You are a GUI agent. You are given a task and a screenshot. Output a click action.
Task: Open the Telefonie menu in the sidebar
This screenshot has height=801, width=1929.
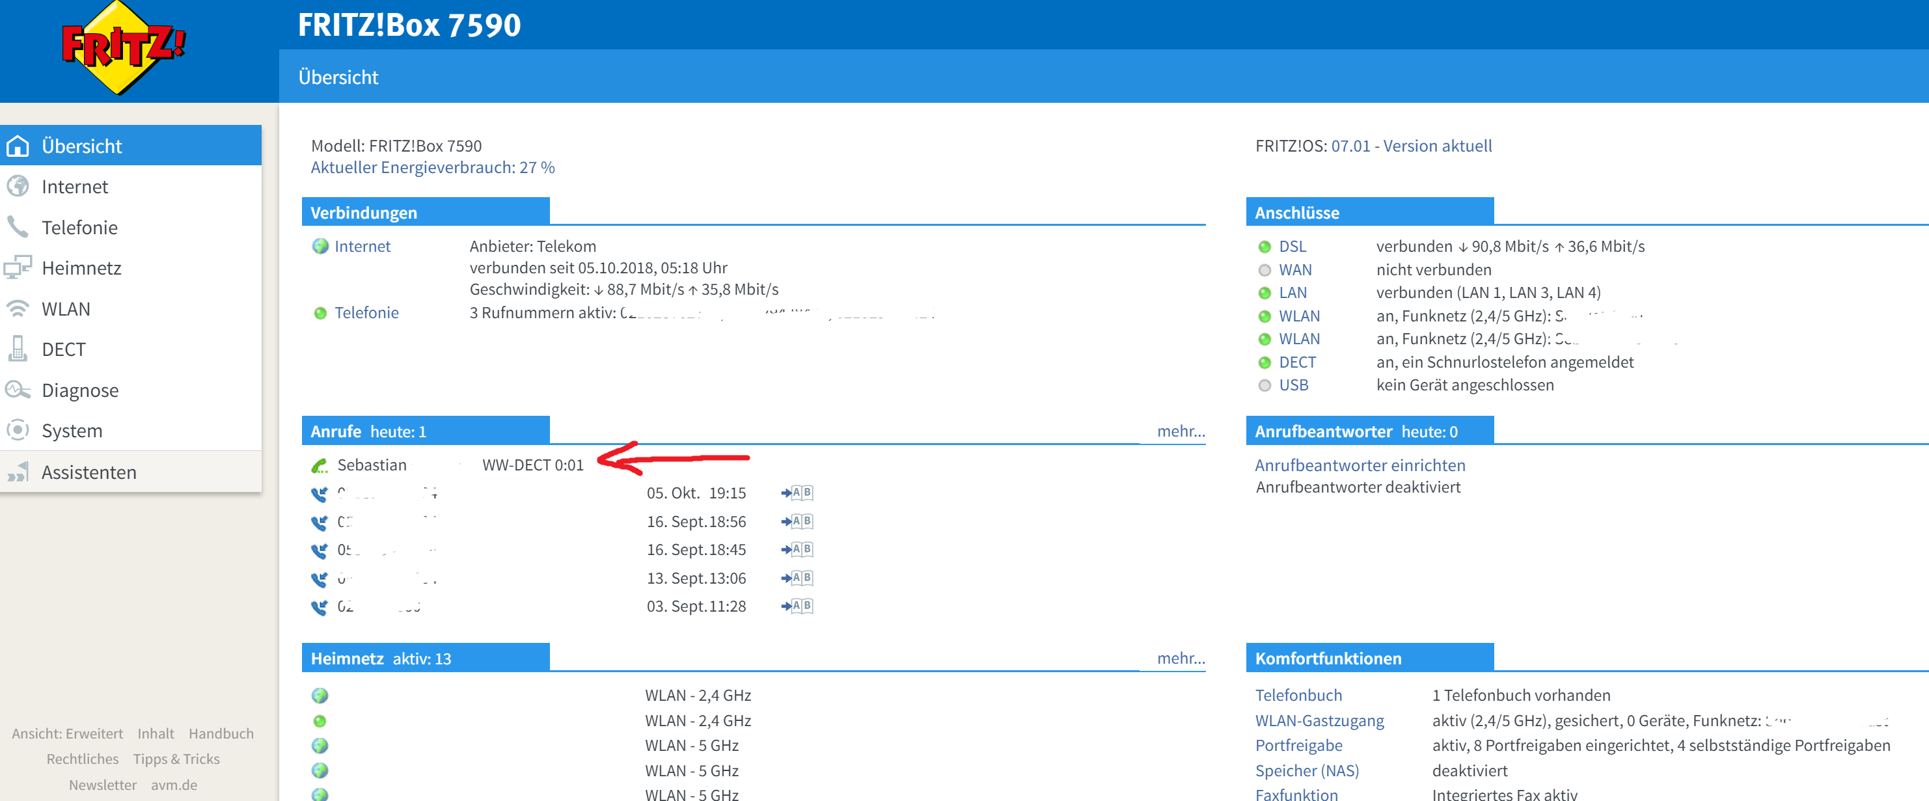79,228
